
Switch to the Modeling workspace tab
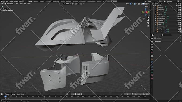click(x=36, y=2)
